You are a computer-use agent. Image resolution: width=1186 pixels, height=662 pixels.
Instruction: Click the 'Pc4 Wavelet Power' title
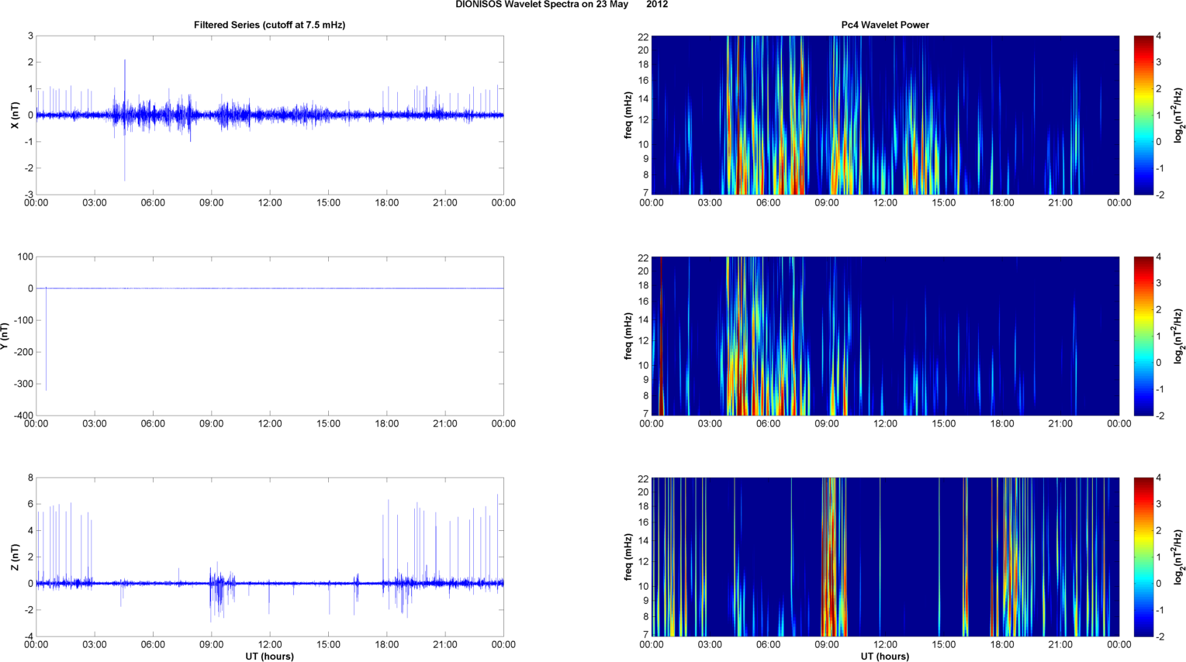click(885, 25)
